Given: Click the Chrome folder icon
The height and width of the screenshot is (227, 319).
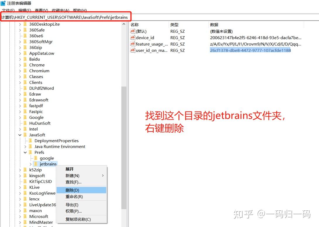Looking at the screenshot, I should point(26,65).
